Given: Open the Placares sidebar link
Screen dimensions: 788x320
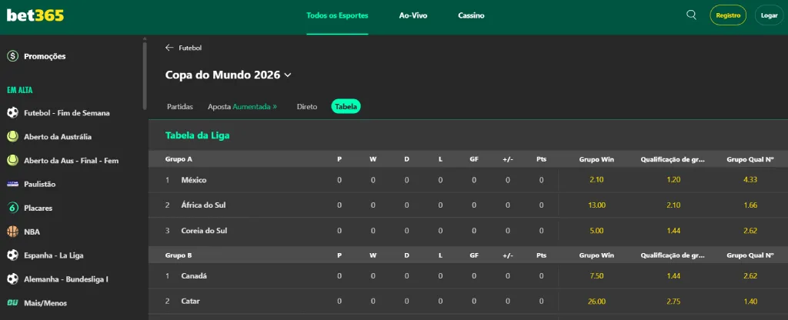Looking at the screenshot, I should pyautogui.click(x=38, y=208).
